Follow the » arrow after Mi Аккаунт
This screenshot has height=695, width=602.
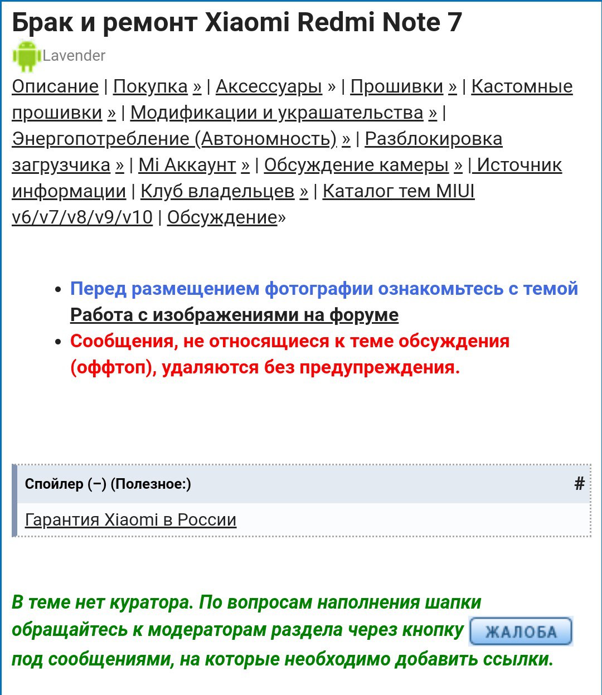245,166
